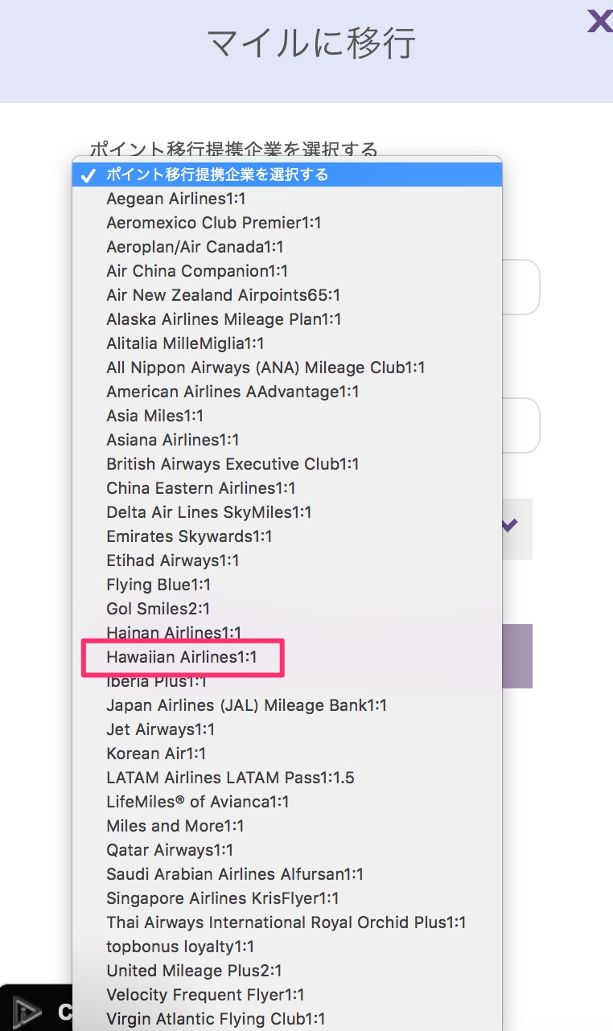Image resolution: width=613 pixels, height=1031 pixels.
Task: Click the first input field behind list
Action: pos(520,287)
